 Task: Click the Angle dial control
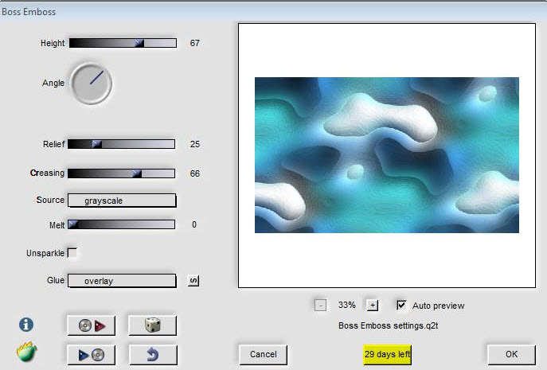[91, 84]
